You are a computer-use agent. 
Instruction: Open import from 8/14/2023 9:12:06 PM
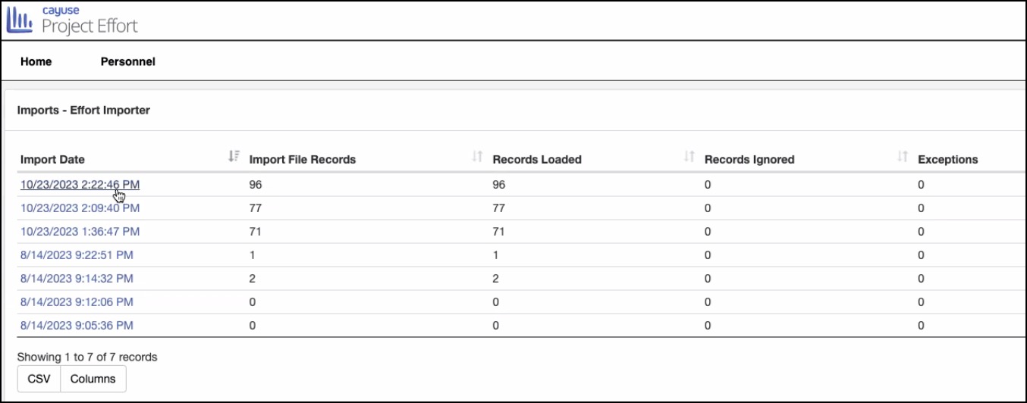click(x=77, y=301)
